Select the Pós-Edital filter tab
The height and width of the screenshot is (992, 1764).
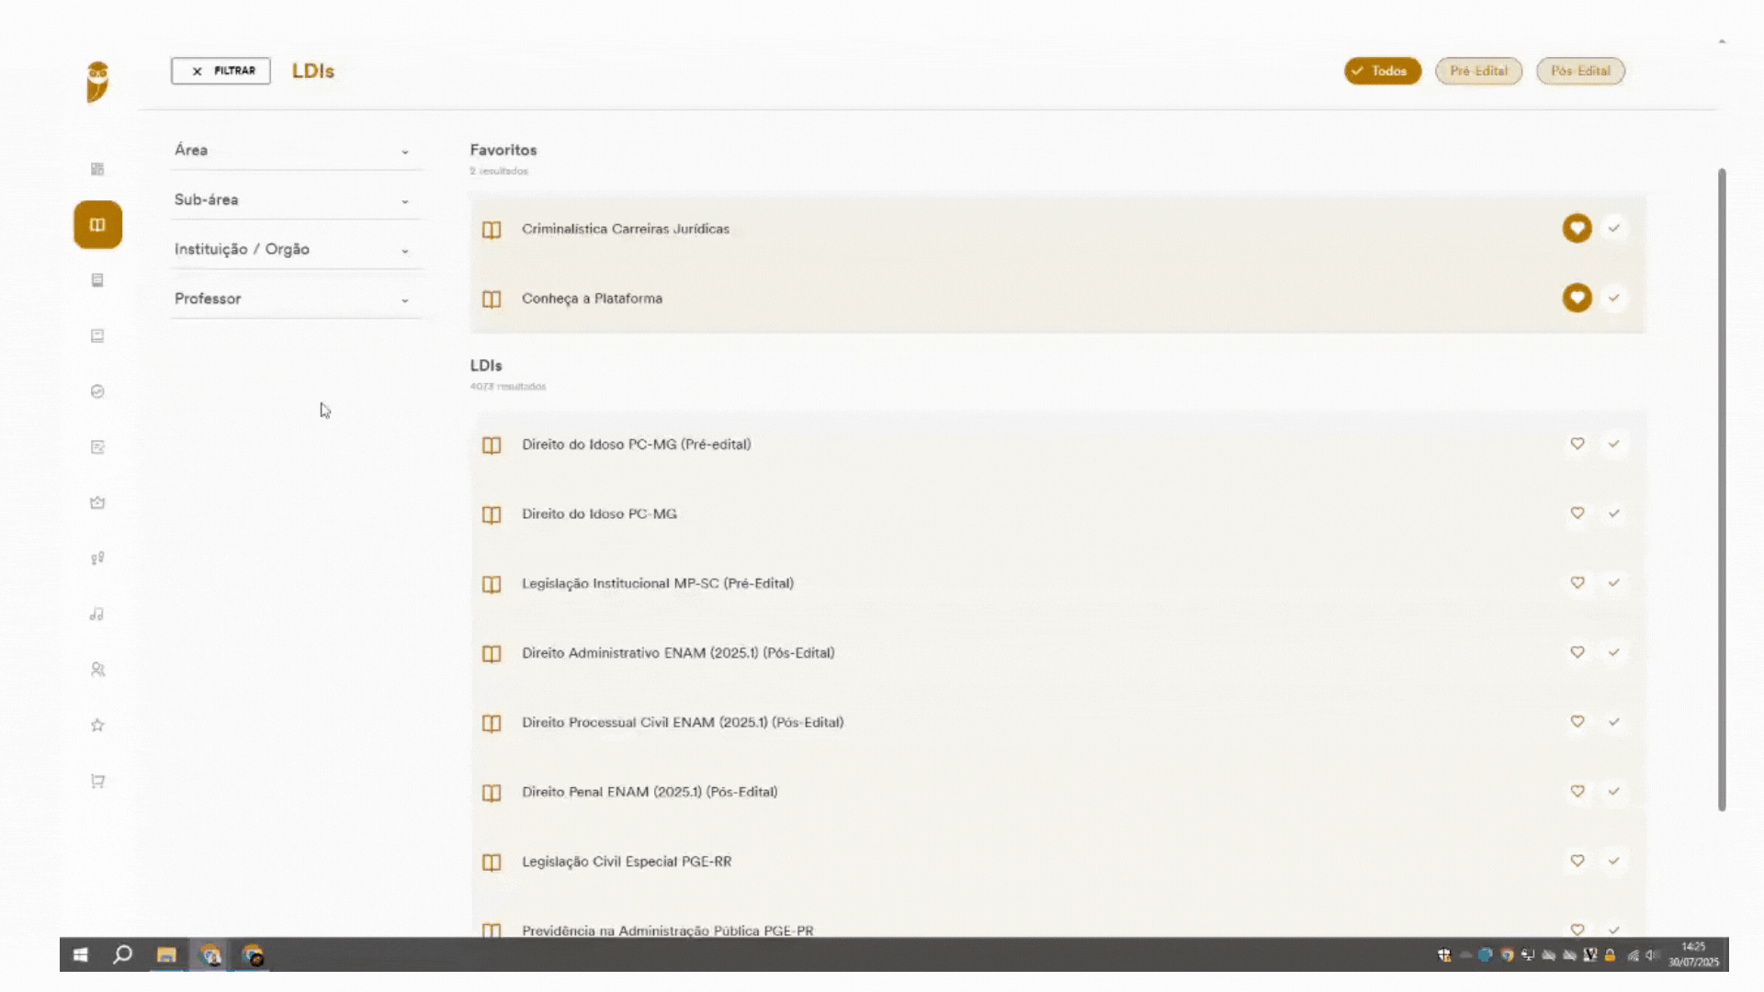pos(1580,71)
